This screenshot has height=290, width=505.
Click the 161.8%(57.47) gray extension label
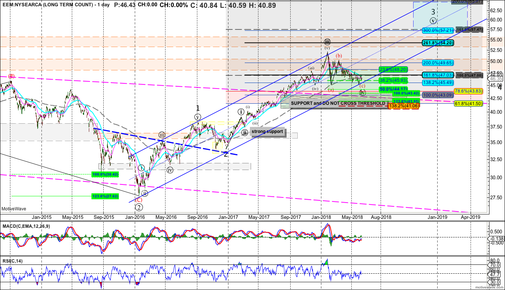(x=470, y=29)
